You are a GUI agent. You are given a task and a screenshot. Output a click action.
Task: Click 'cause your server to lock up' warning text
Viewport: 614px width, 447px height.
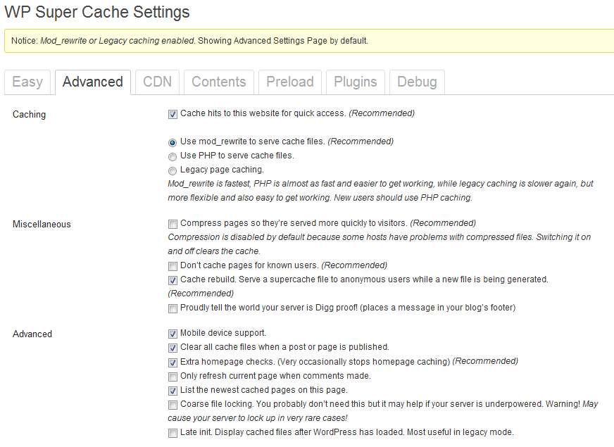click(x=257, y=418)
